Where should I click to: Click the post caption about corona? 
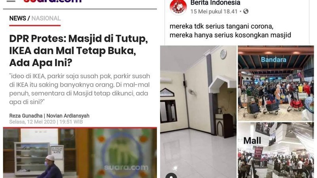tap(230, 31)
